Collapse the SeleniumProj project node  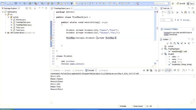[x=3, y=12]
